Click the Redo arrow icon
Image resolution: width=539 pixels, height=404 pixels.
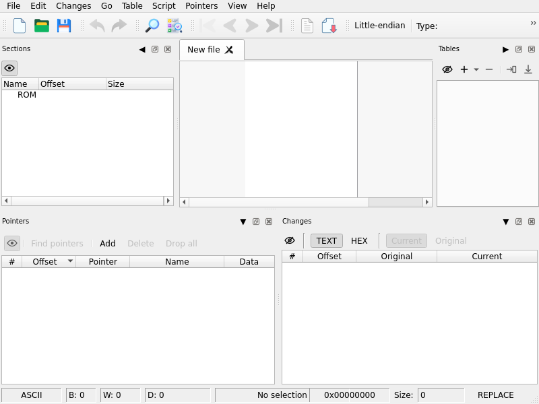click(119, 26)
